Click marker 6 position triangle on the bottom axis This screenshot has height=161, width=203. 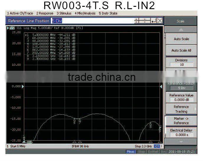(x=74, y=142)
